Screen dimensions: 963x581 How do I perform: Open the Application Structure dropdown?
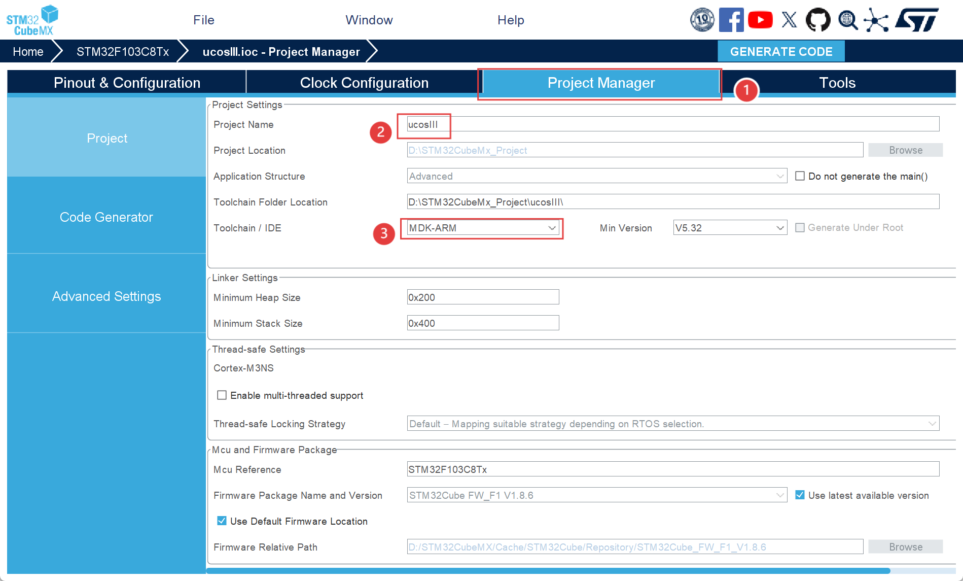click(x=597, y=176)
